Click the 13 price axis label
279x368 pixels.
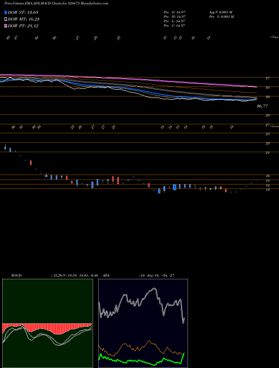[x=267, y=190]
